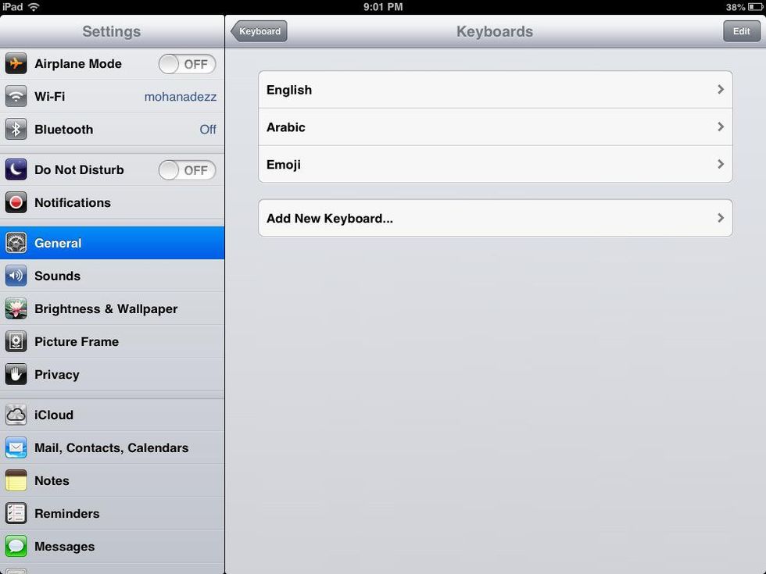
Task: Expand the Emoji keyboard chevron
Action: pos(720,165)
